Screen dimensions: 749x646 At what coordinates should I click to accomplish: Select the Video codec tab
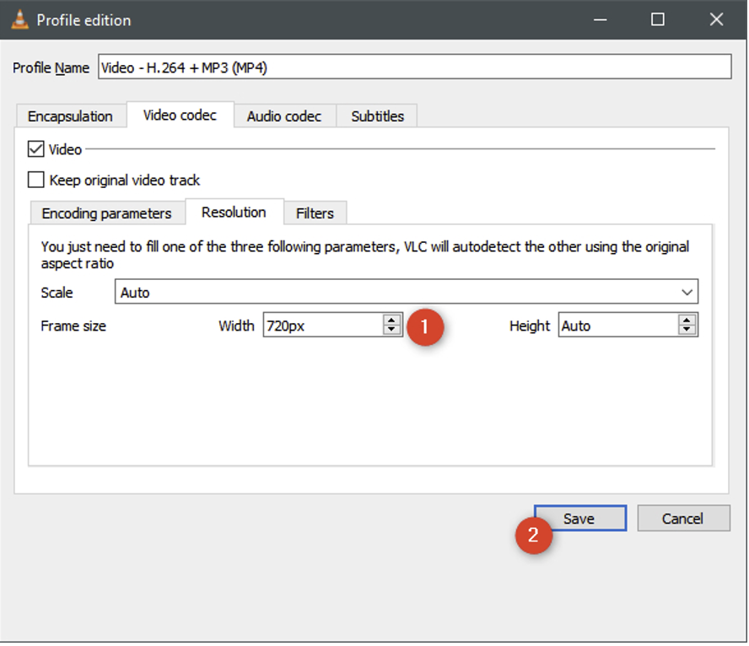coord(181,115)
